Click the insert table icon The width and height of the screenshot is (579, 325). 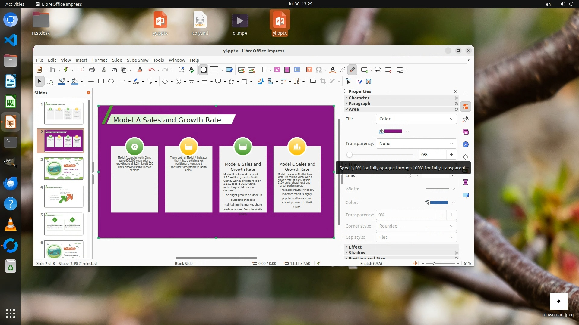click(263, 70)
